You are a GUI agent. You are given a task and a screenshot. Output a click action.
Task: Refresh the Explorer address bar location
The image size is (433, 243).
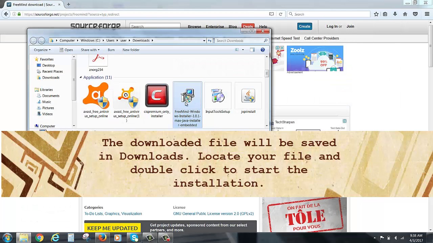(x=210, y=40)
